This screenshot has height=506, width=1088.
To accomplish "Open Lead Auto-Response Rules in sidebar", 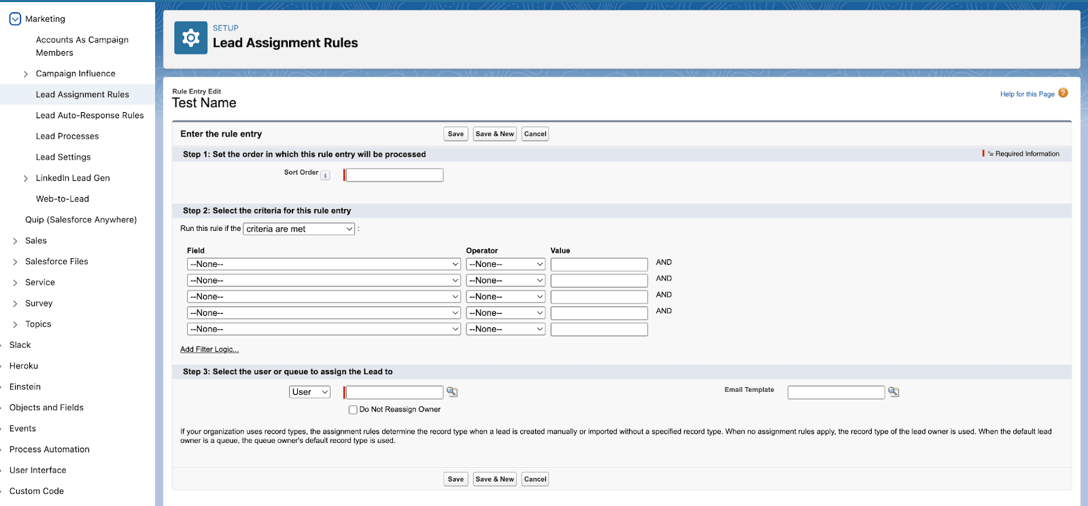I will (x=90, y=115).
